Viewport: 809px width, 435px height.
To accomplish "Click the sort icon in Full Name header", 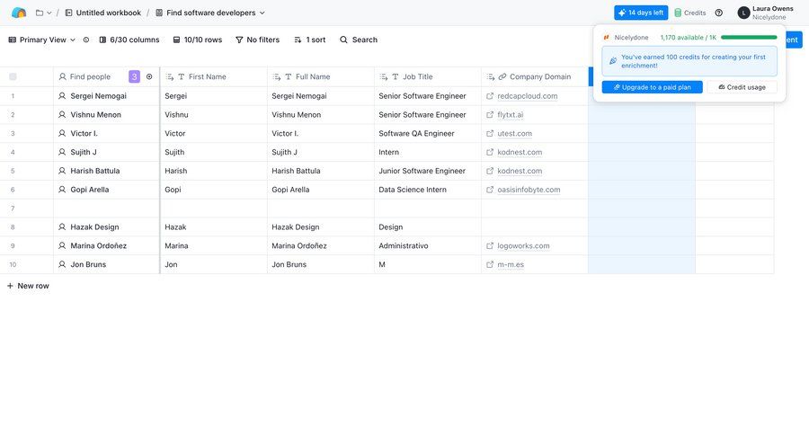I will point(277,77).
